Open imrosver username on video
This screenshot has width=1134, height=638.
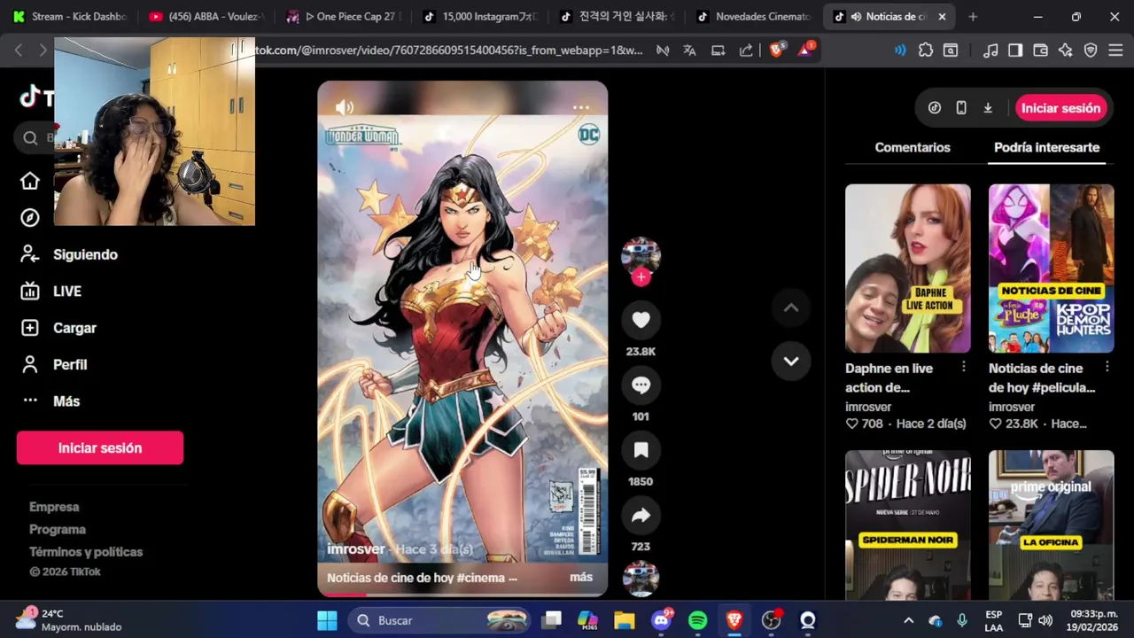coord(356,549)
